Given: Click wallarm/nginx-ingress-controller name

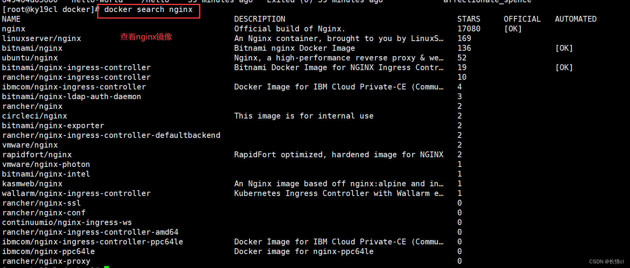Looking at the screenshot, I should [x=76, y=193].
